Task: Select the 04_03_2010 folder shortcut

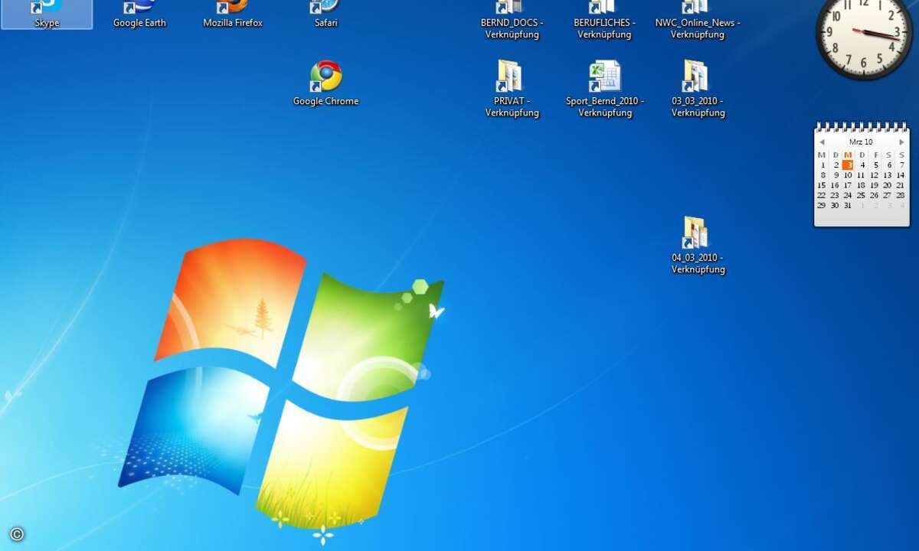Action: click(698, 246)
